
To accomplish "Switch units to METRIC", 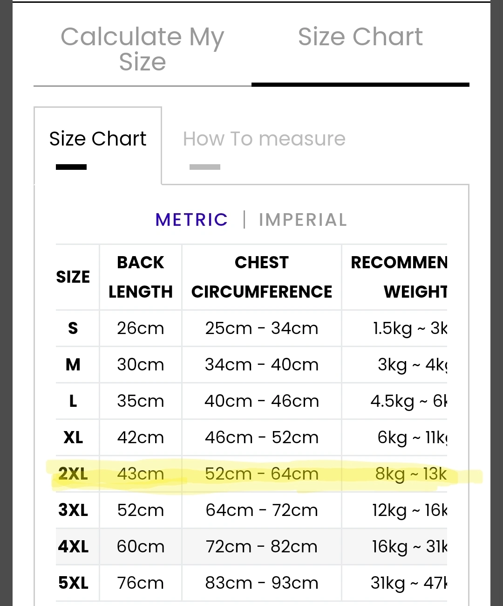I will (191, 220).
